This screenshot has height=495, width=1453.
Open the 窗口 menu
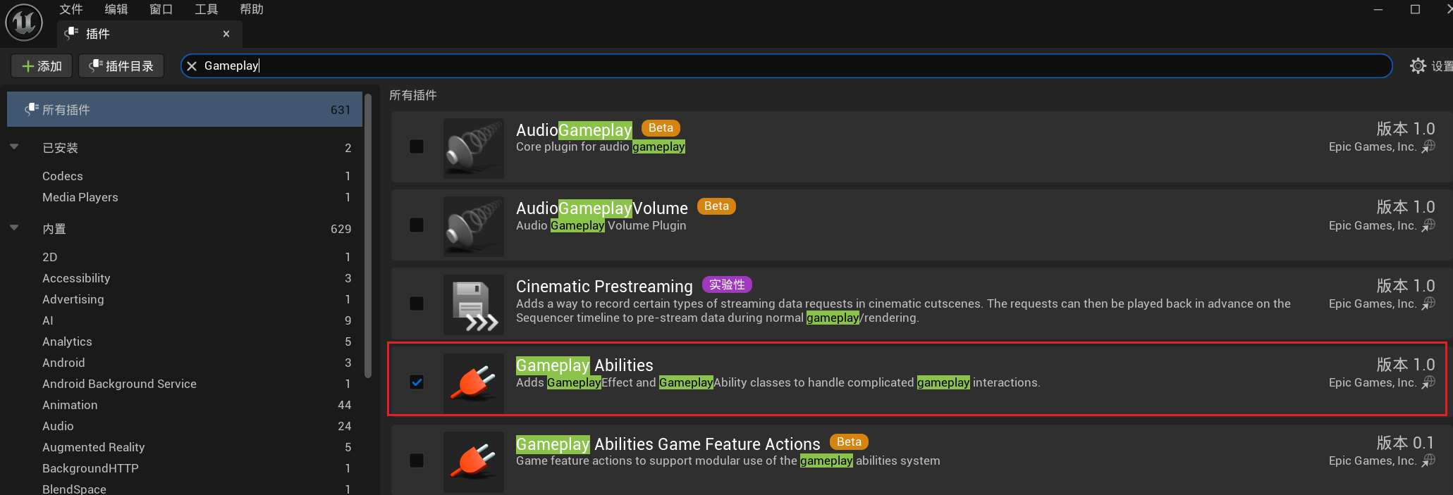(x=161, y=9)
